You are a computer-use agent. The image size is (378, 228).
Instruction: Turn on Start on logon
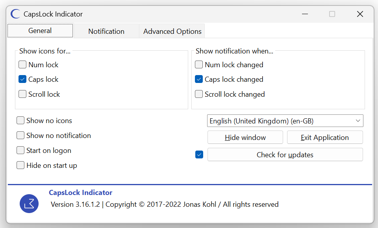(20, 151)
